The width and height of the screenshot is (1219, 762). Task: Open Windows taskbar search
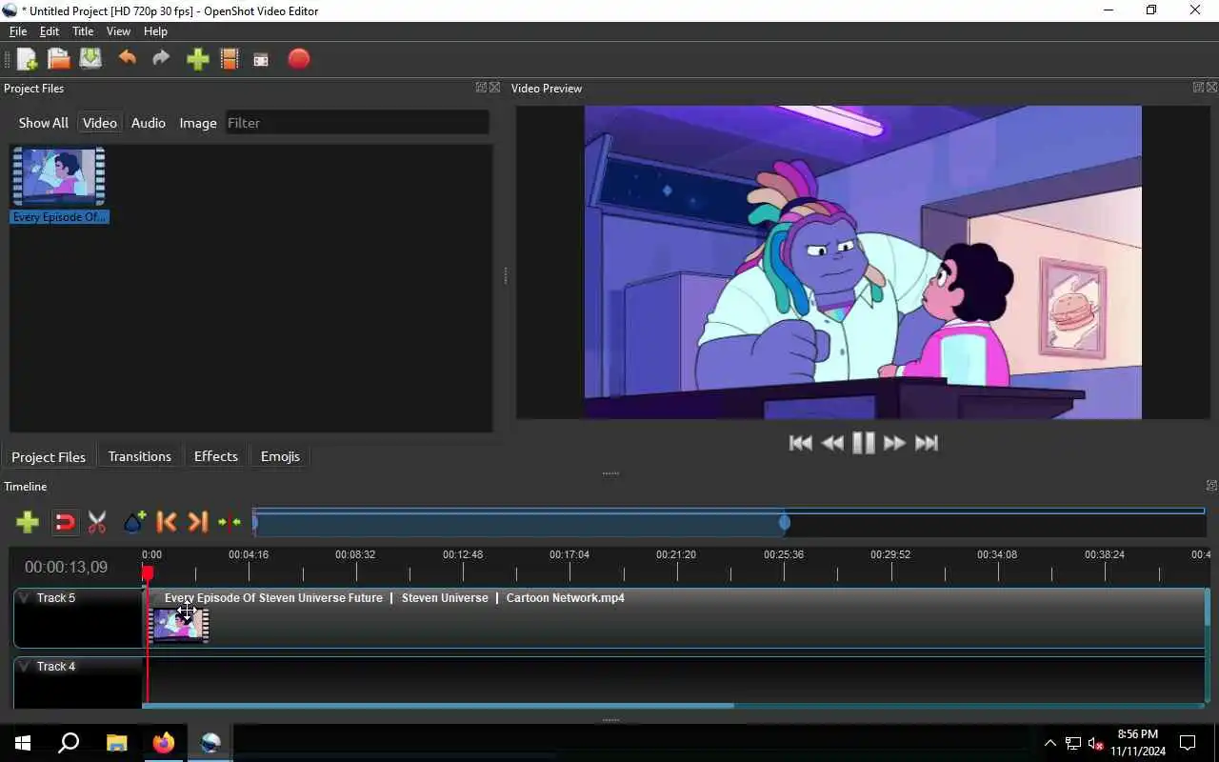tap(69, 743)
